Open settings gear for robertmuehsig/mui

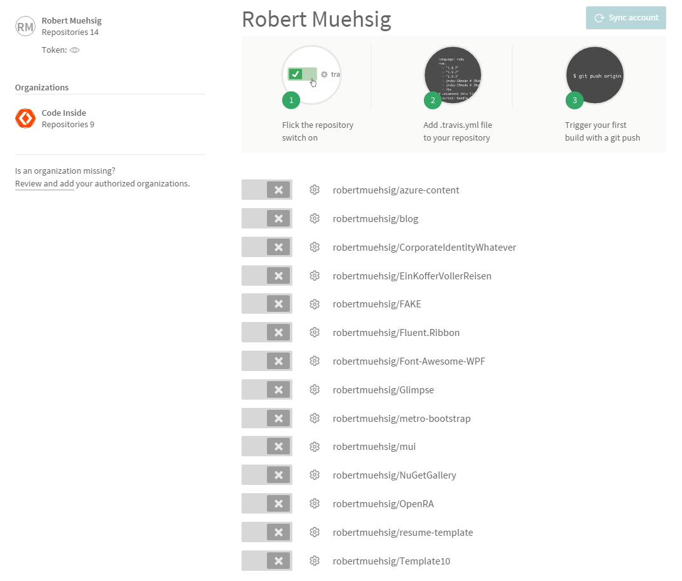[x=315, y=446]
